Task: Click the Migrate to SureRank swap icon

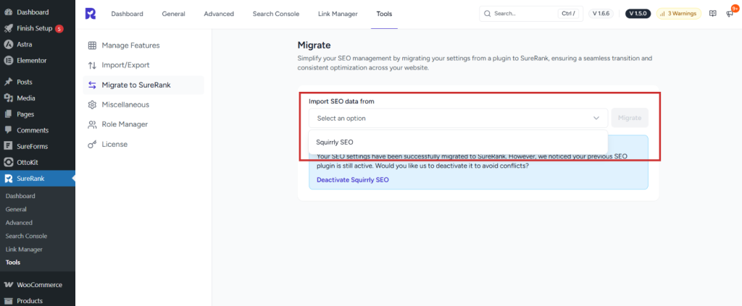Action: 92,85
